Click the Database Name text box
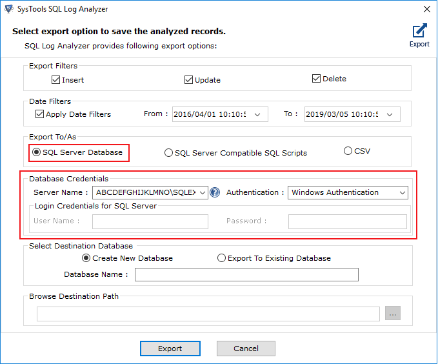This screenshot has width=438, height=364. point(246,274)
